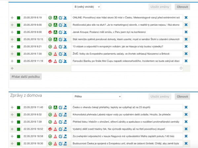Viewport: 198px width, 148px height.
Task: Toggle published check on Budoucnost Česka row
Action: tap(50, 144)
